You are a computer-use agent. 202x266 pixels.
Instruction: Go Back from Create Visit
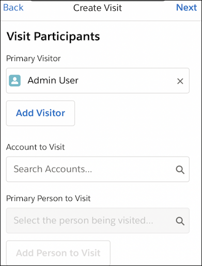(x=13, y=8)
